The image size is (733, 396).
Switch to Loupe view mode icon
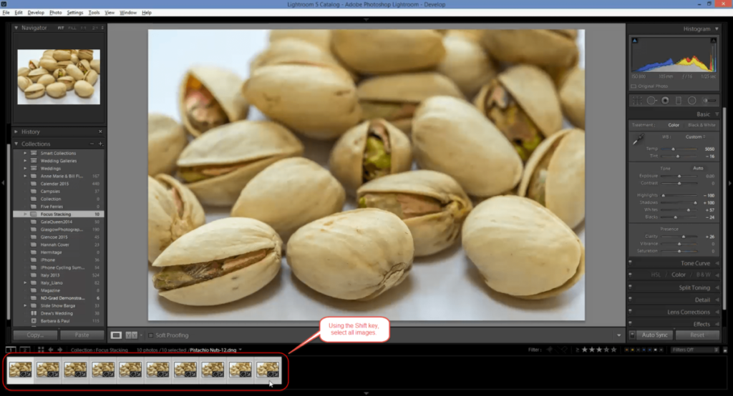click(116, 335)
